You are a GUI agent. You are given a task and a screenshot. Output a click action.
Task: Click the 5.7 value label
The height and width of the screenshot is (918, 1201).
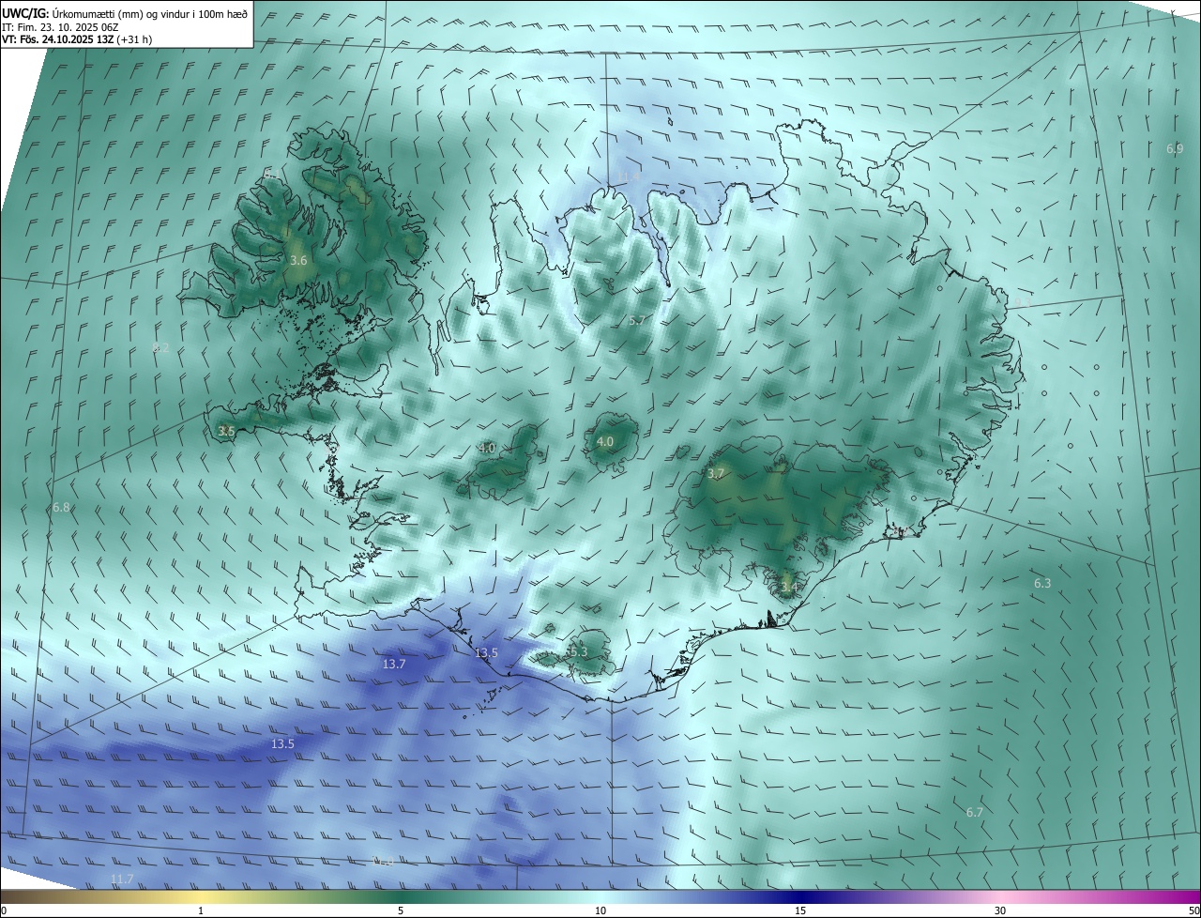pos(637,320)
